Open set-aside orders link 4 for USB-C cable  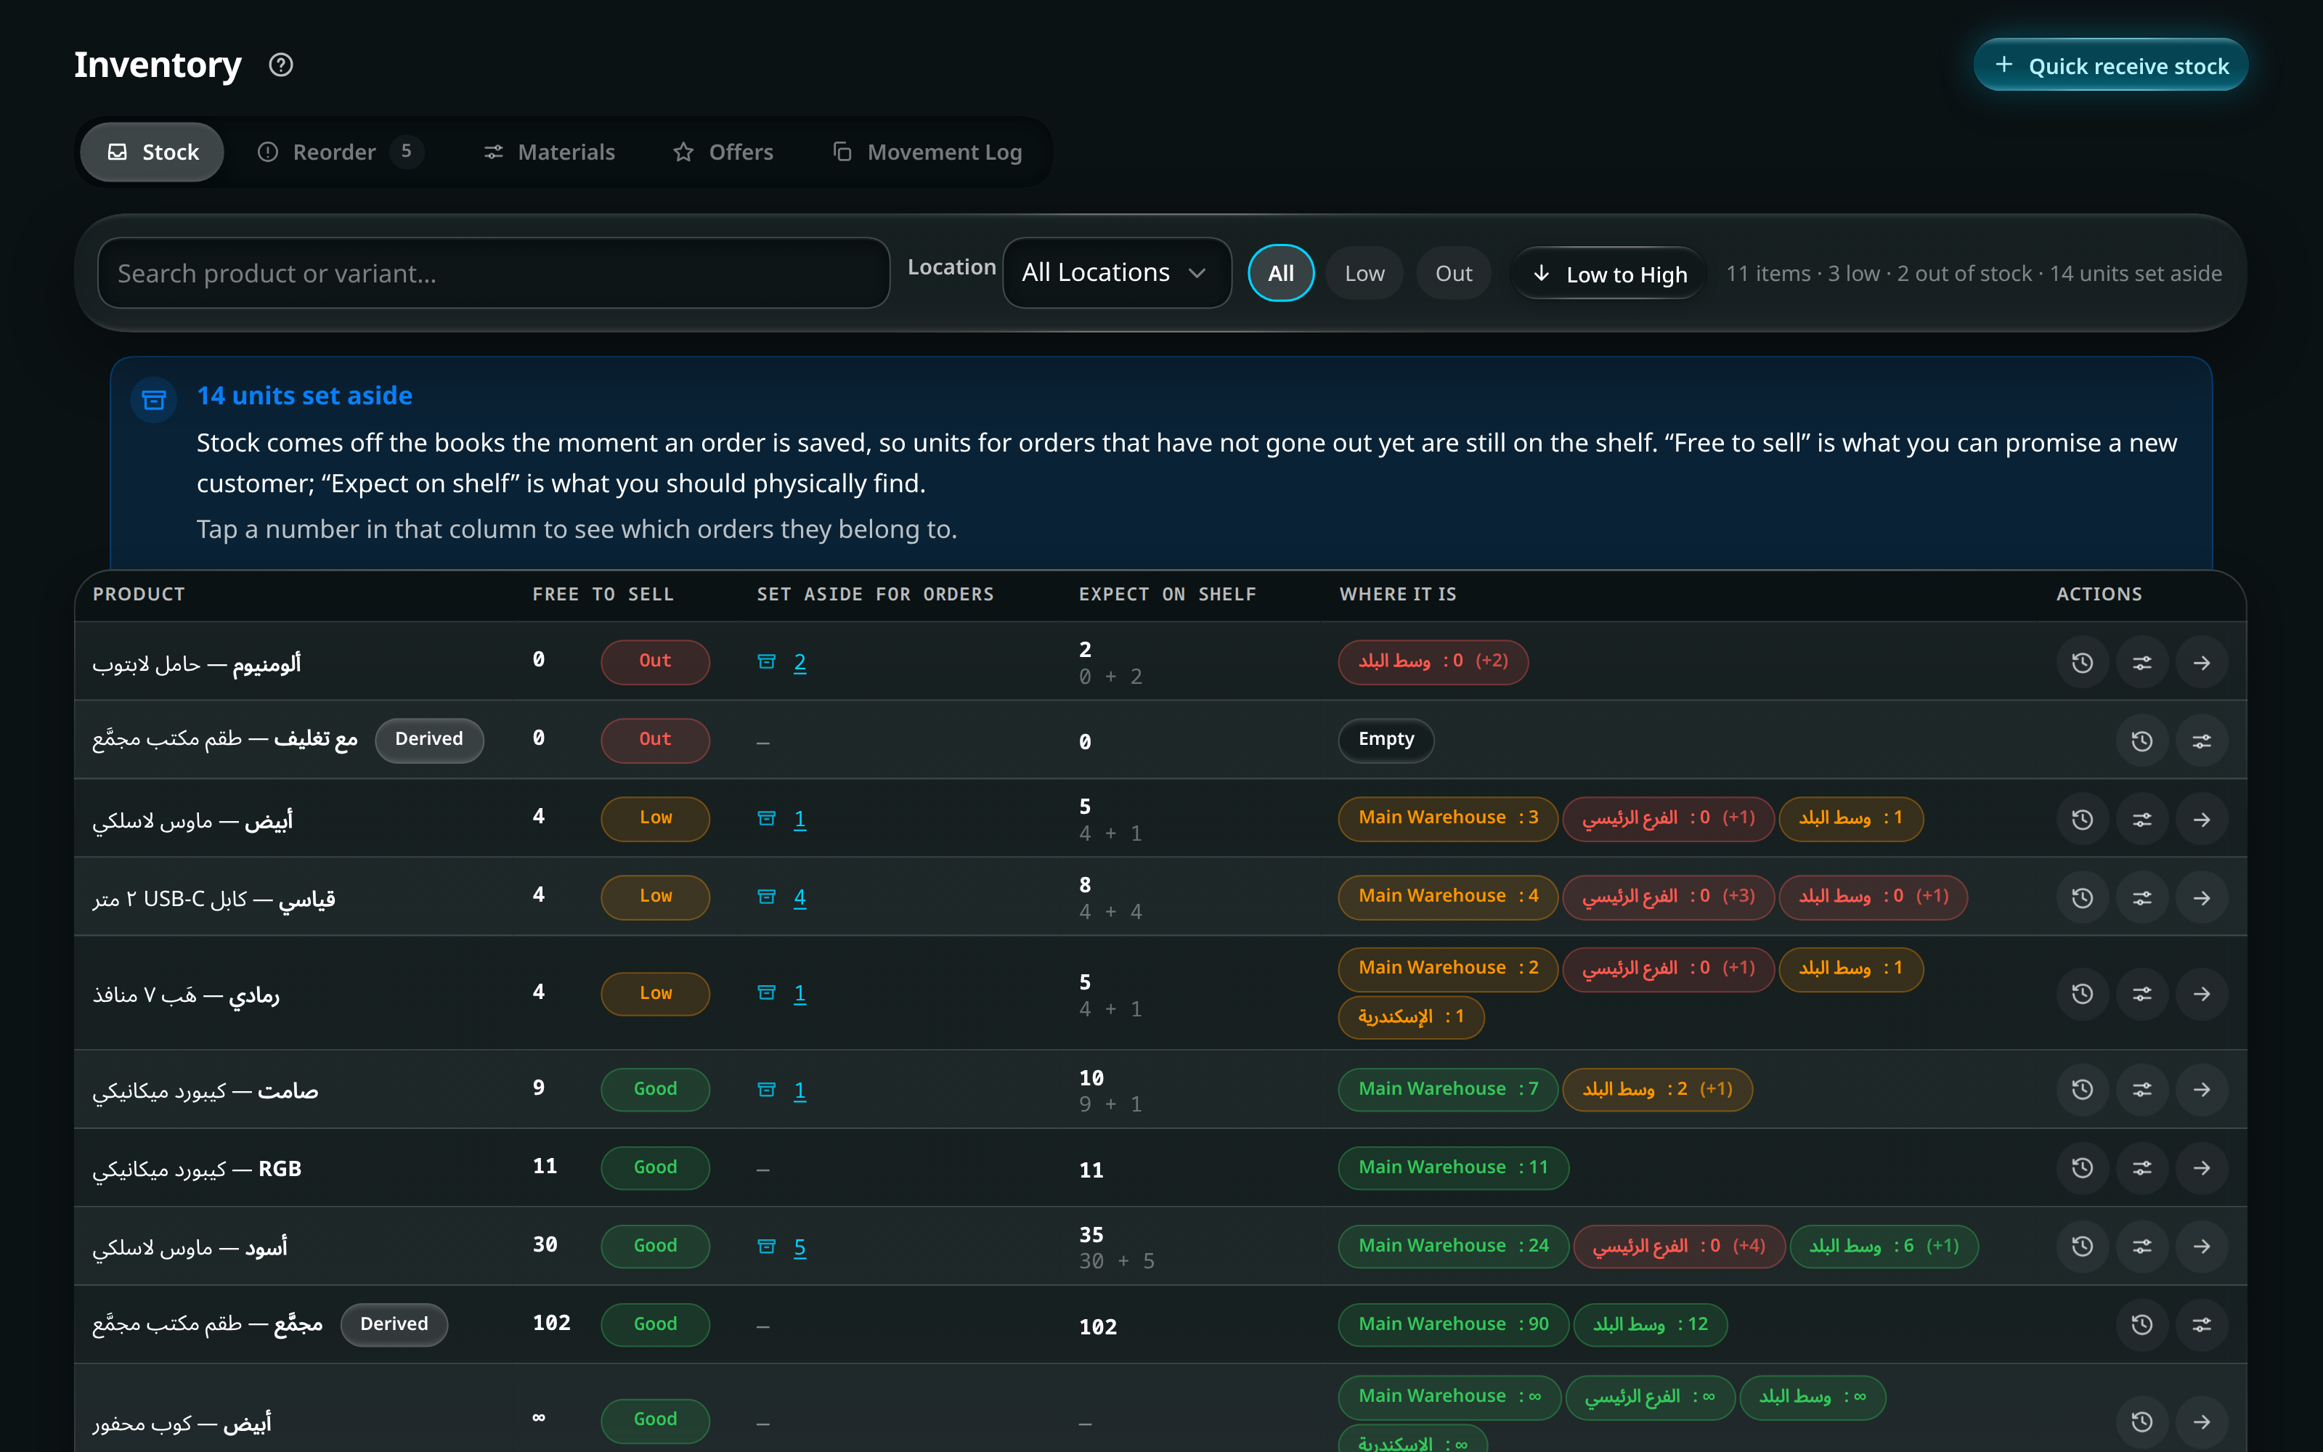click(x=799, y=898)
